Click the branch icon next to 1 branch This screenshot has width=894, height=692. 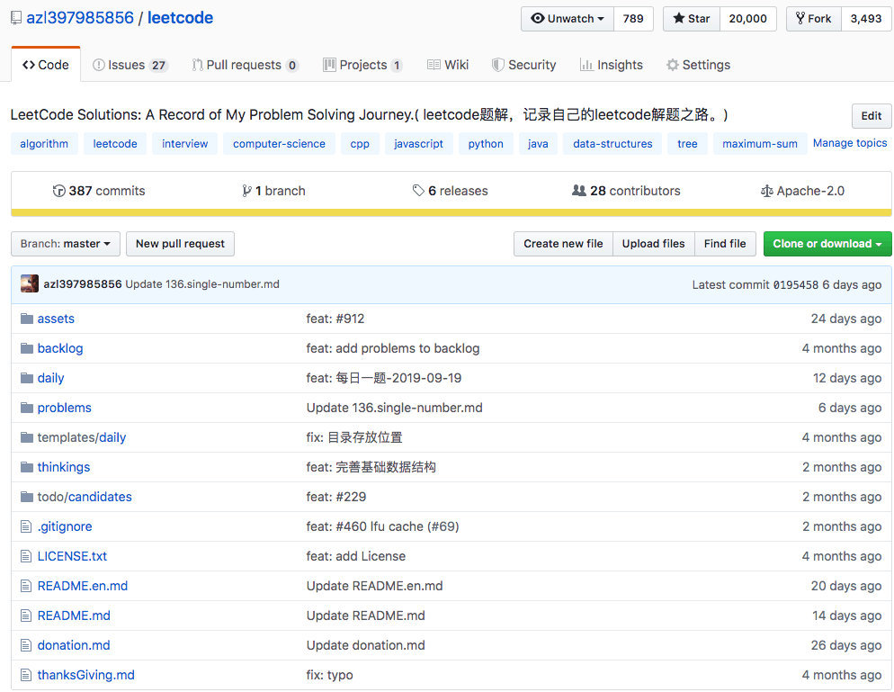coord(246,191)
